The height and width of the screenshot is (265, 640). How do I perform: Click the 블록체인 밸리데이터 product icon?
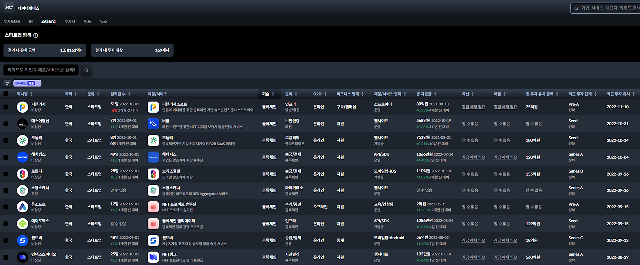[153, 224]
